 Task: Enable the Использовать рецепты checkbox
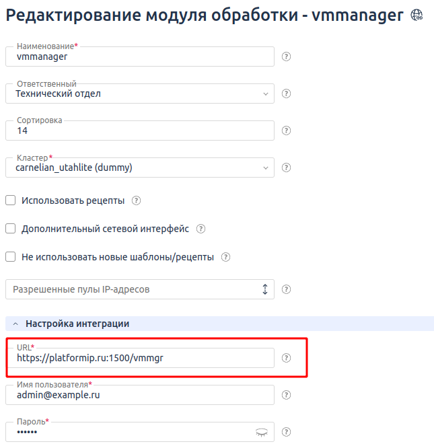11,200
